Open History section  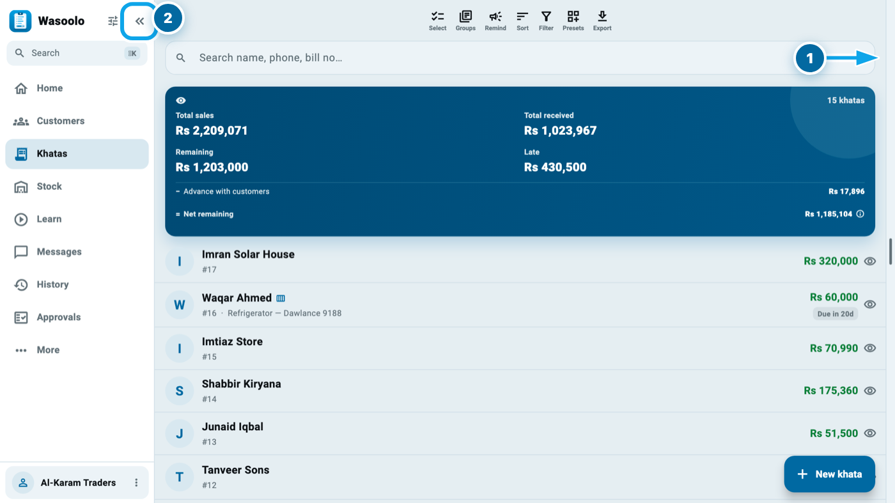click(x=77, y=284)
